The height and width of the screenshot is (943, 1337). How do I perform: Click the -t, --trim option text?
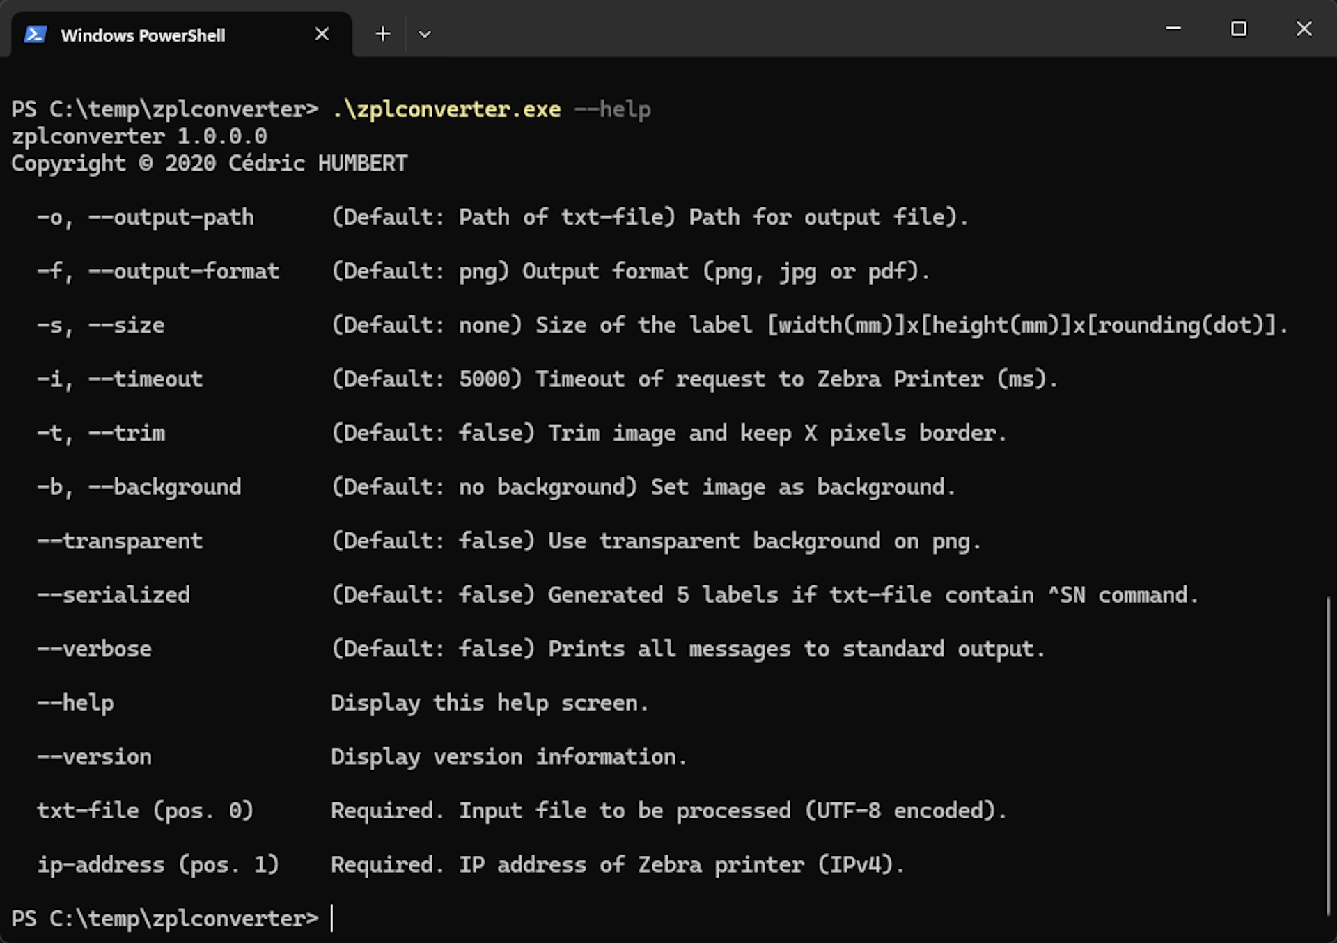(101, 433)
